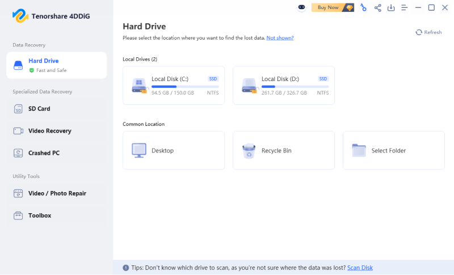Click the share icon in title bar

click(x=377, y=7)
